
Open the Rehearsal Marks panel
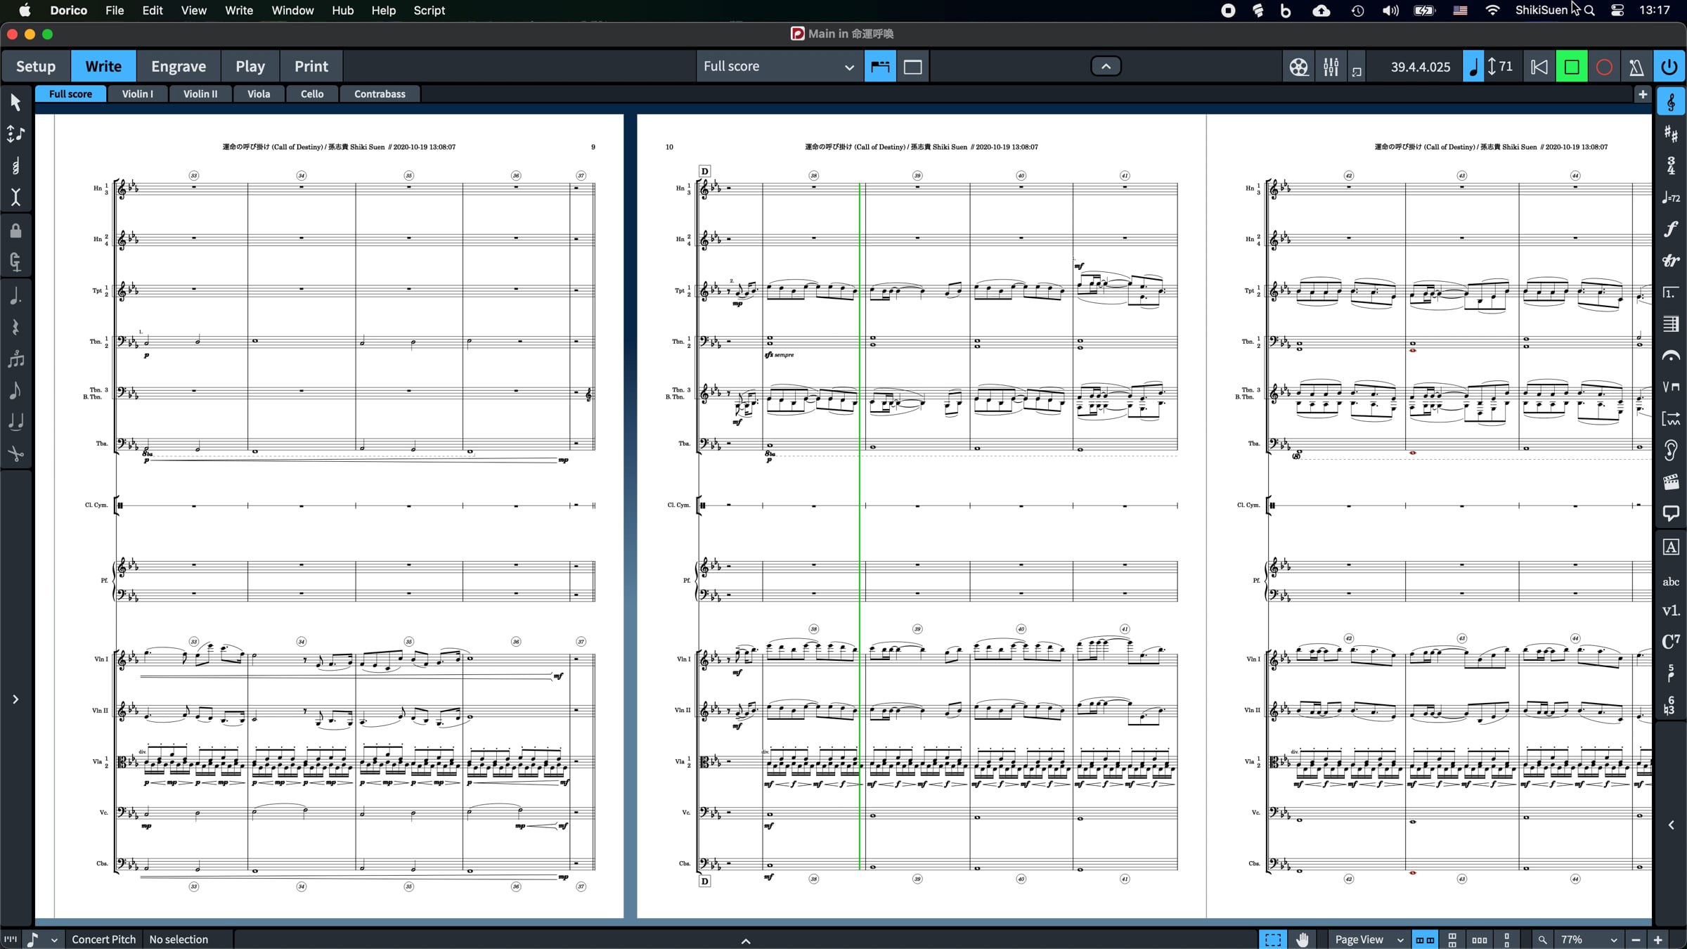pyautogui.click(x=1671, y=547)
